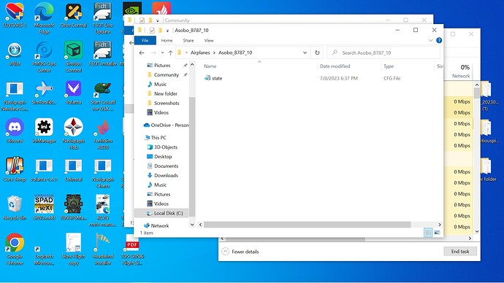Image resolution: width=504 pixels, height=283 pixels.
Task: Open the recent locations dropdown arrow
Action: click(163, 53)
